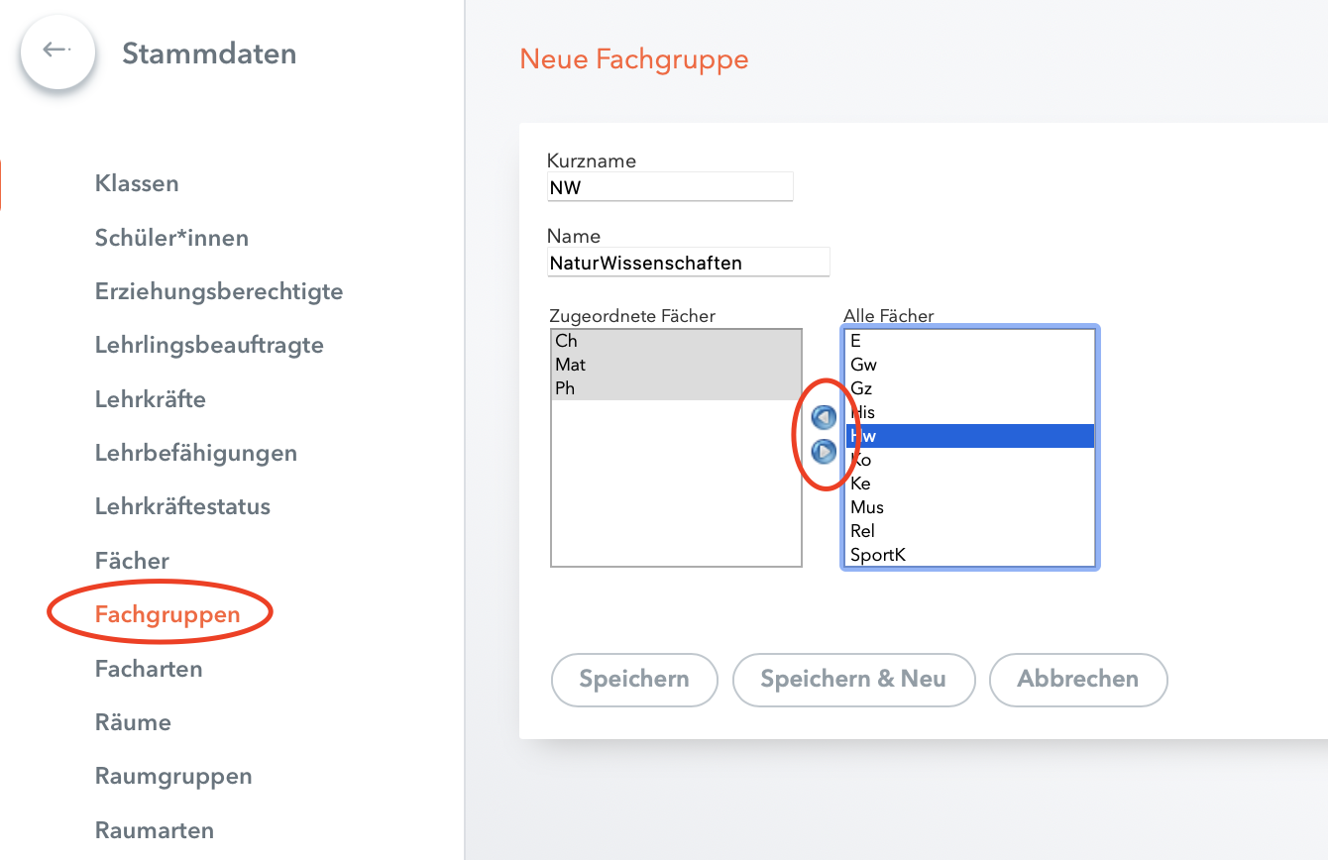Pick SportK from the Alle Fächer list
Screen dimensions: 1328x860
(970, 555)
